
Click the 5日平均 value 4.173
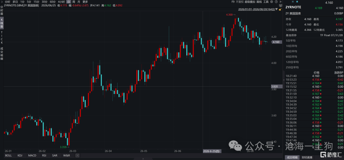point(339,41)
